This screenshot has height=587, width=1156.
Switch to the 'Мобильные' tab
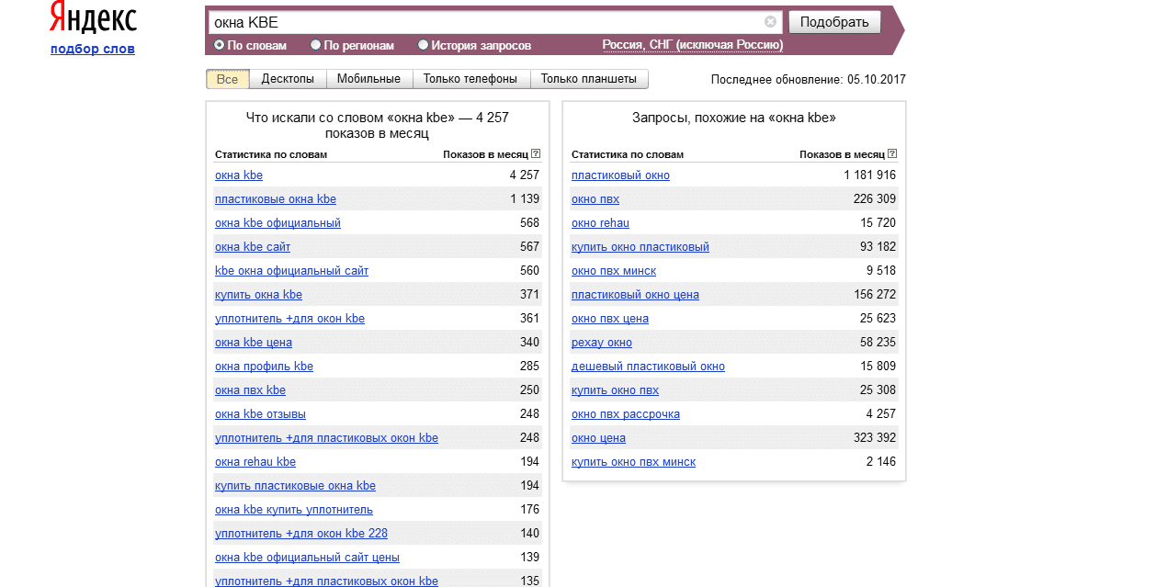368,79
